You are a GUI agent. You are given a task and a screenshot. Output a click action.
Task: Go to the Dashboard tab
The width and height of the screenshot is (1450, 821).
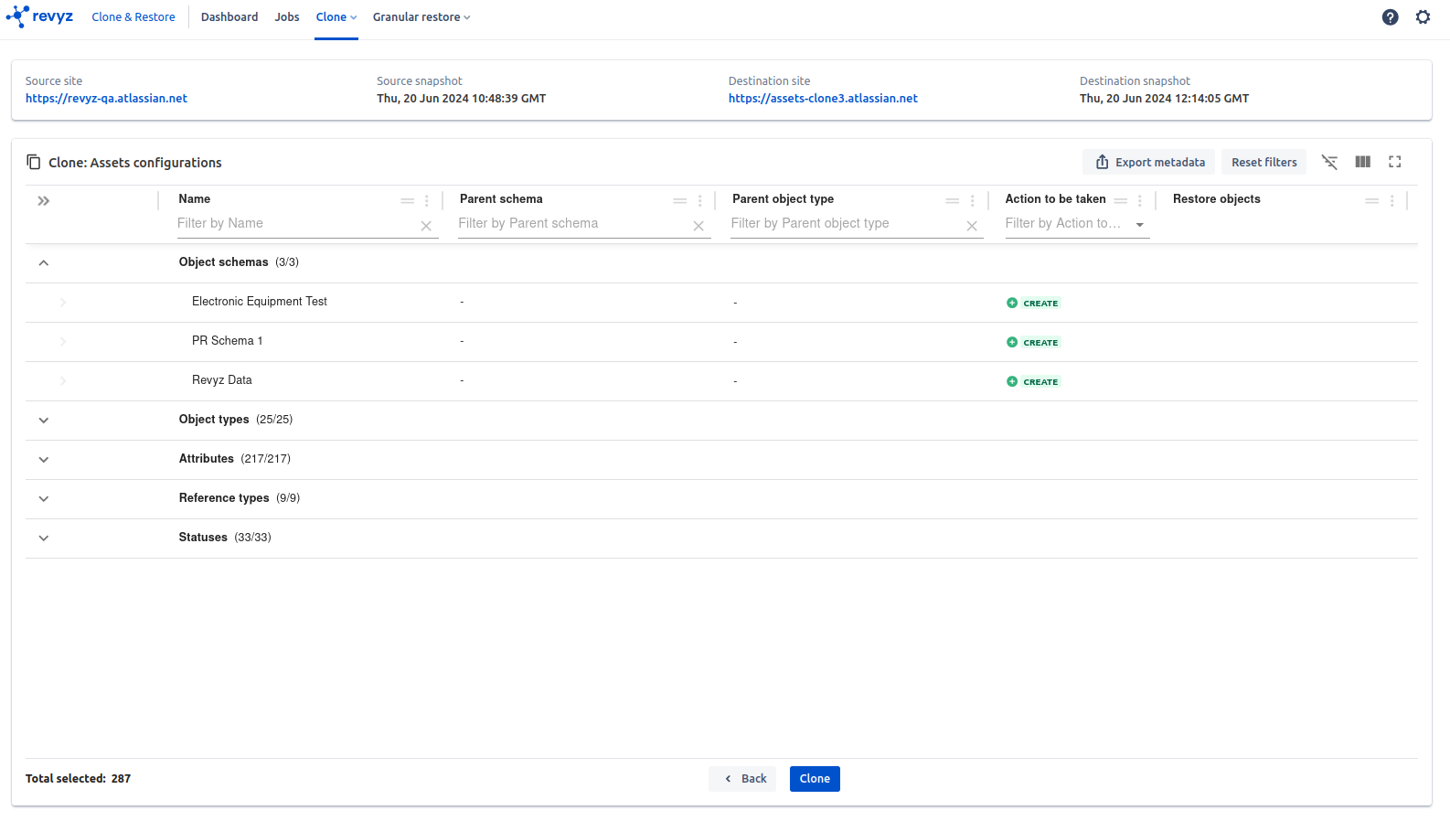[x=229, y=17]
